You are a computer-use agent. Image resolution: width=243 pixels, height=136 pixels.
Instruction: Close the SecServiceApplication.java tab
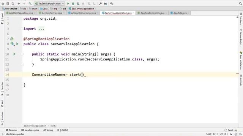133,13
